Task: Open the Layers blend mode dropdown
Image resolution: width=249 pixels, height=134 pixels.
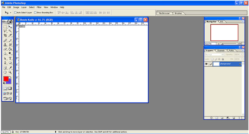Action: [x=214, y=54]
